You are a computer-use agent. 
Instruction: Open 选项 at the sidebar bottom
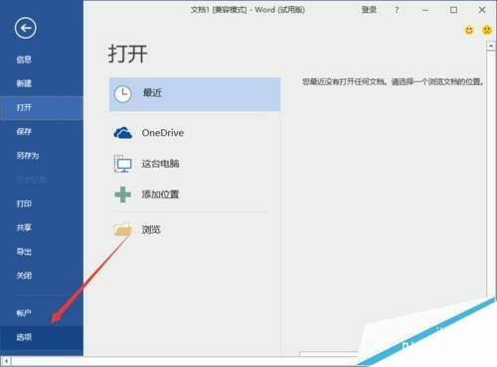[x=42, y=337]
